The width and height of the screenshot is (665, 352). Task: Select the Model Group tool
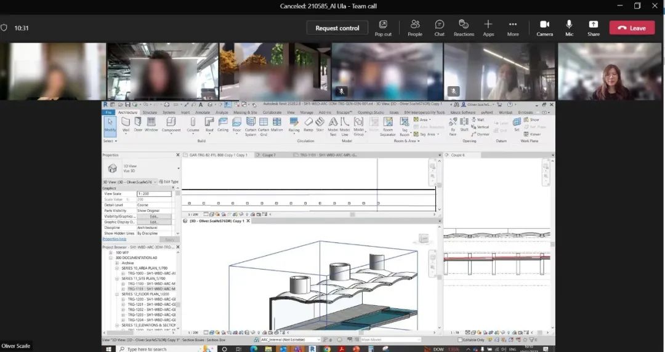[x=358, y=126]
